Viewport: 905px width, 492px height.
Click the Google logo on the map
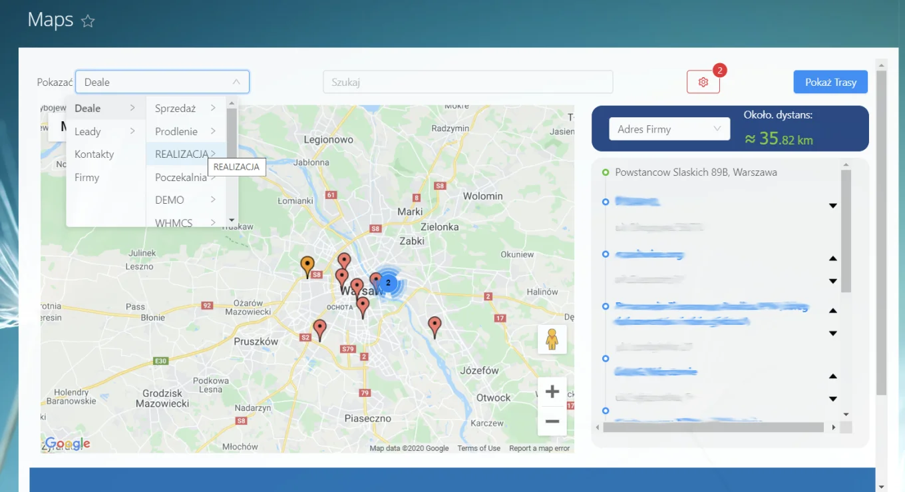(x=67, y=443)
